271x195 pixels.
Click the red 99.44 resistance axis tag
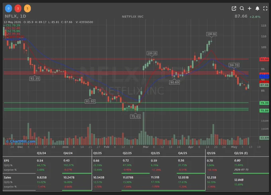pyautogui.click(x=264, y=59)
